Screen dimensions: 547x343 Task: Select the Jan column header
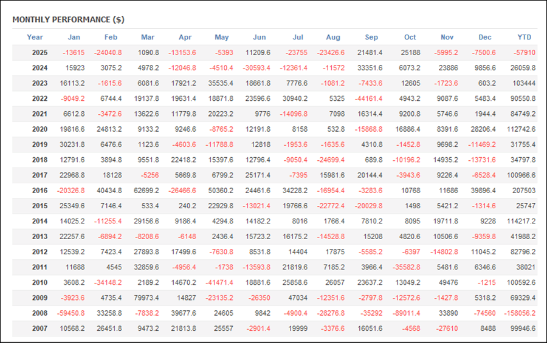[x=74, y=37]
